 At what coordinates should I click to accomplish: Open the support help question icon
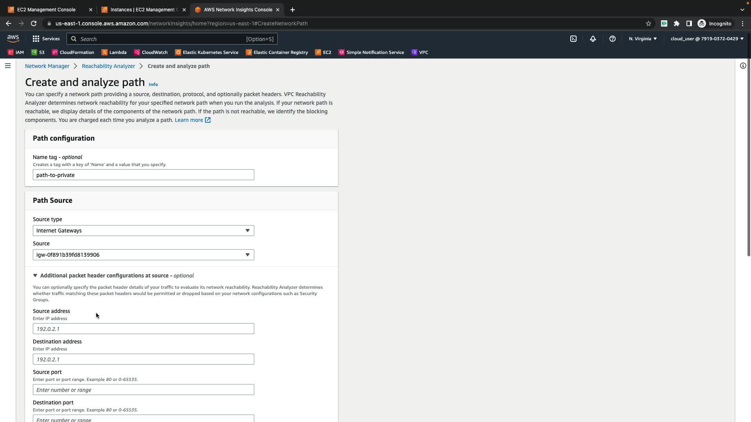pyautogui.click(x=612, y=39)
